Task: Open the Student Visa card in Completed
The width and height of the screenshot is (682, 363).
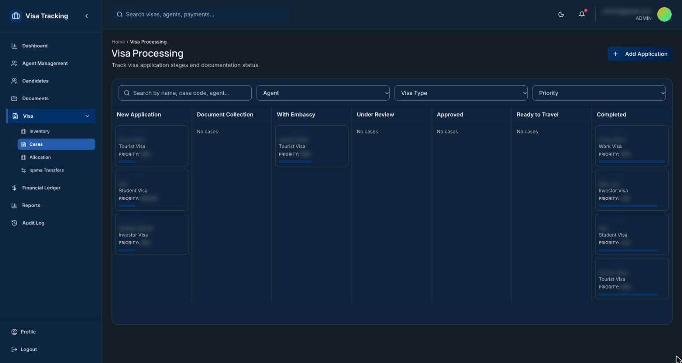Action: coord(632,234)
